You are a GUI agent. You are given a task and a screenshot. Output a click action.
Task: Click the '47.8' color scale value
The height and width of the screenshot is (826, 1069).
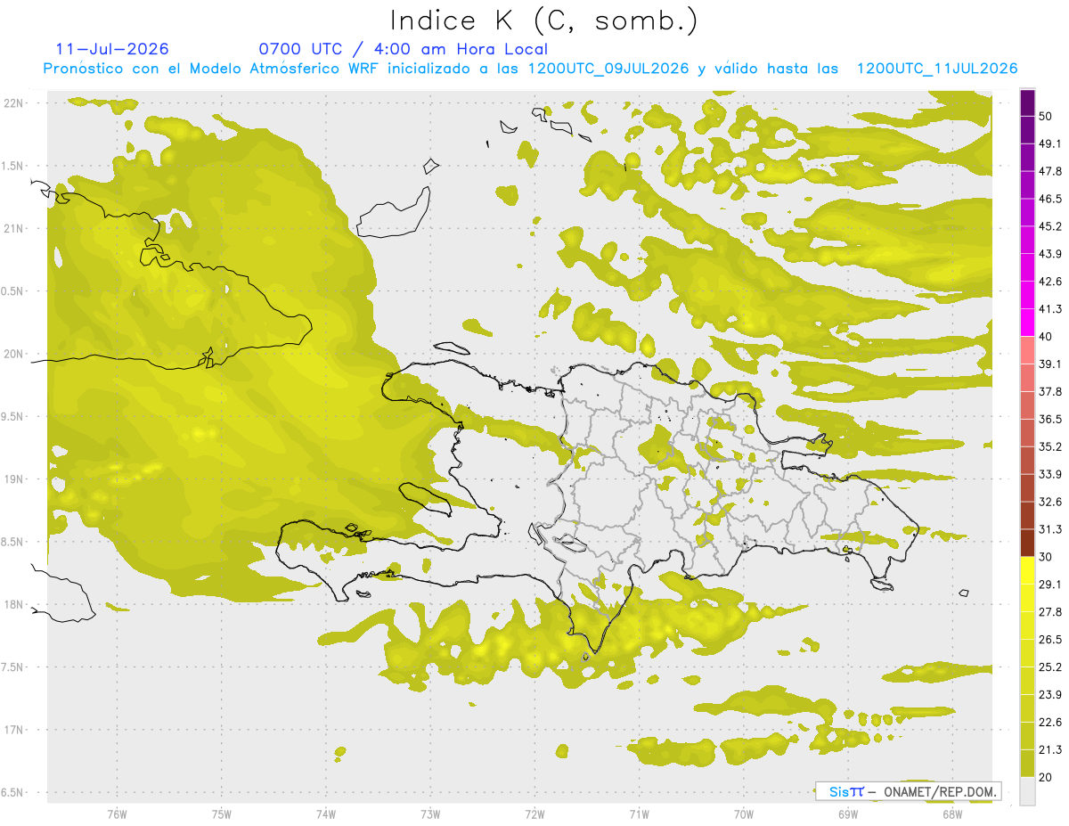(x=1050, y=171)
